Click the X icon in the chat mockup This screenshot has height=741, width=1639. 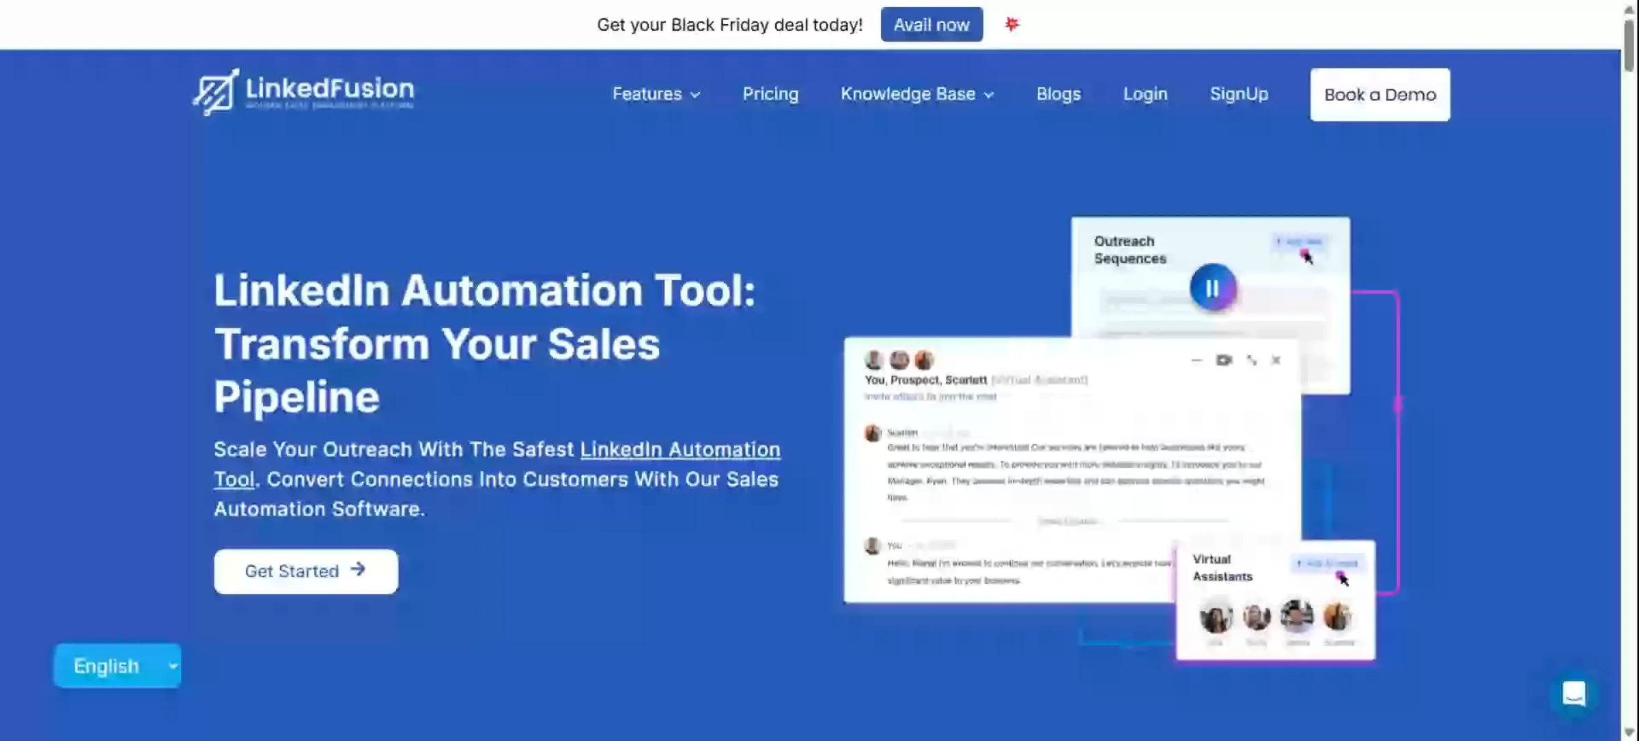point(1276,360)
